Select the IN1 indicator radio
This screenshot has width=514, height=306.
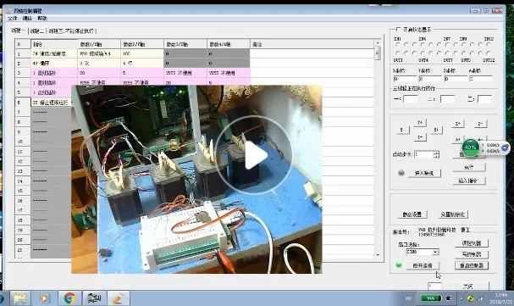(398, 45)
